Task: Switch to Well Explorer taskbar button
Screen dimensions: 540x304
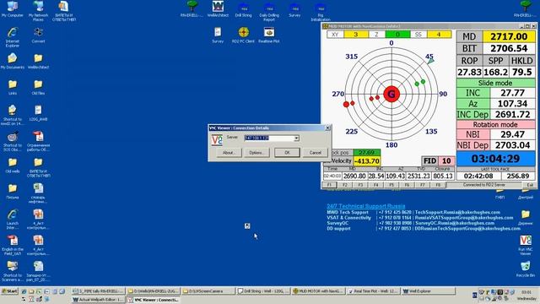Action: coord(428,291)
